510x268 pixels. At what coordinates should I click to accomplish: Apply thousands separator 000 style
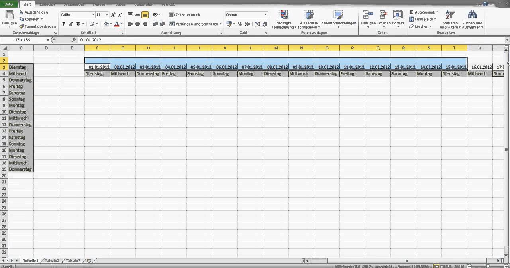point(247,24)
